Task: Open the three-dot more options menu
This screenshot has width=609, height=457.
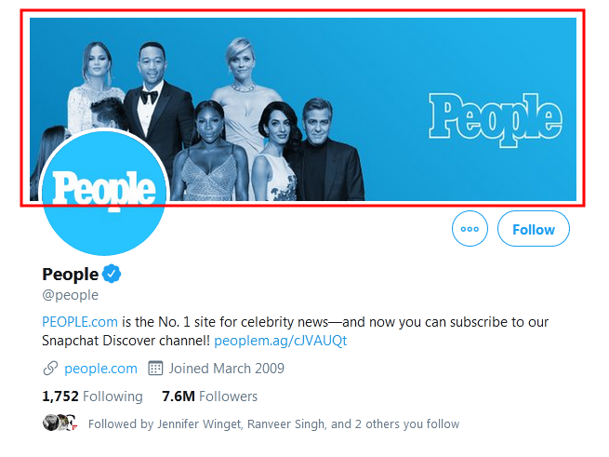Action: click(470, 229)
